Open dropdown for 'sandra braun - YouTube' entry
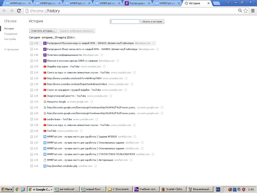 click(97, 119)
